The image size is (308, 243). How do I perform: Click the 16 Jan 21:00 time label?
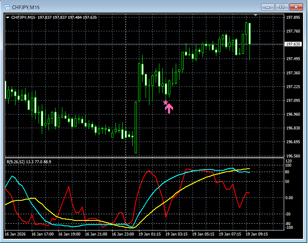(96, 234)
